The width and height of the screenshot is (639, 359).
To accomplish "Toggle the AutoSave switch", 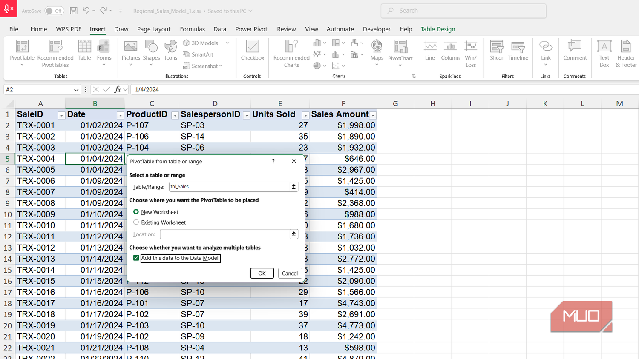I will pos(55,11).
